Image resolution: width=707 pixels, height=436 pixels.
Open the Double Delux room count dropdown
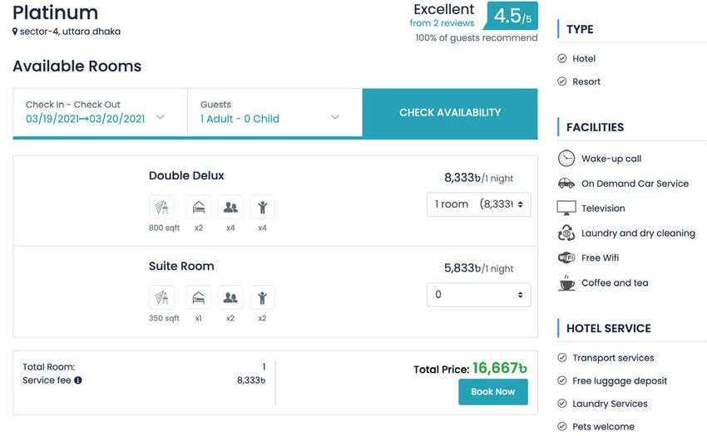[479, 204]
